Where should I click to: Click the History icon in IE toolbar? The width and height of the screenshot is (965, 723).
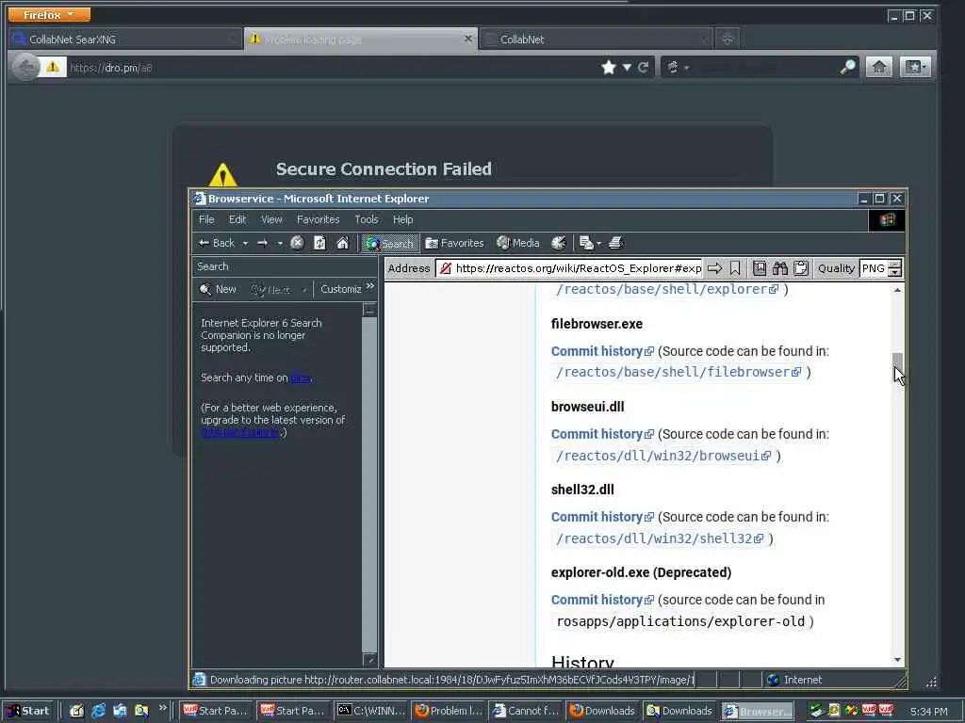[558, 243]
